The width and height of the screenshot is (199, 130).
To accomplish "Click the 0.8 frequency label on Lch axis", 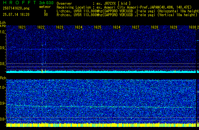I will (x=3, y=64).
